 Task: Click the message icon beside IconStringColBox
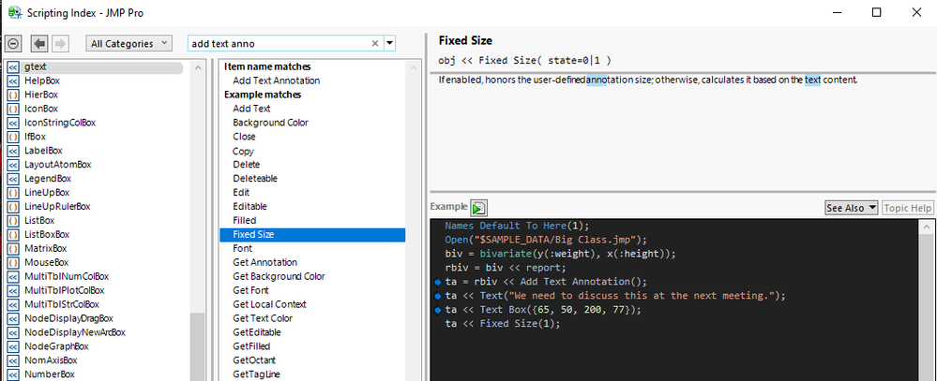[12, 123]
